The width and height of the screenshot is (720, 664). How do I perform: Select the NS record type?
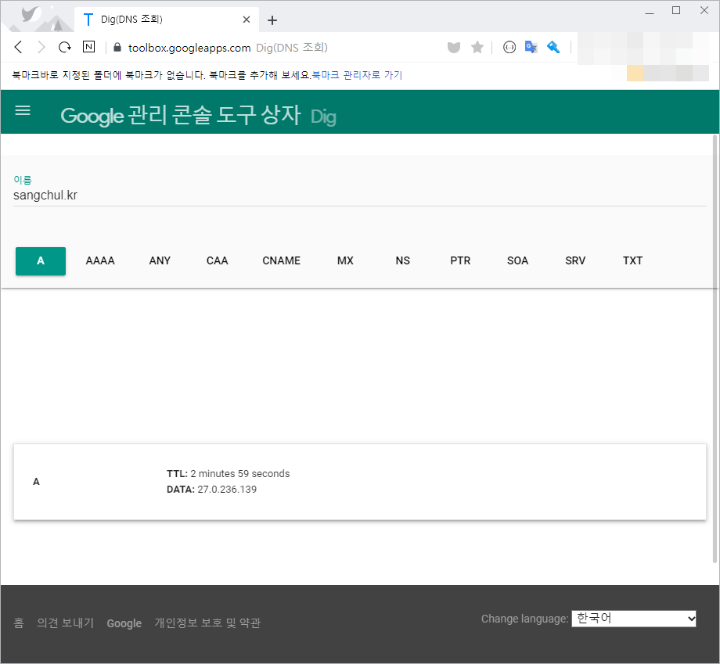point(403,261)
